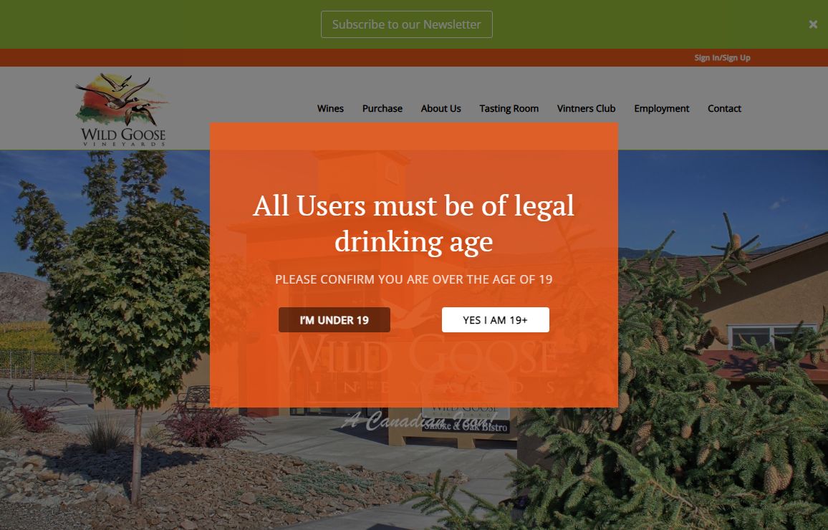
Task: Click the flying geese artwork in the logo
Action: (x=122, y=100)
